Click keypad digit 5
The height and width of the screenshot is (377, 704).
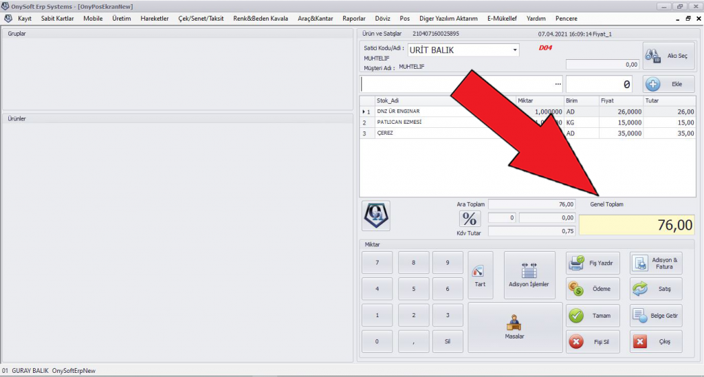[x=413, y=289]
